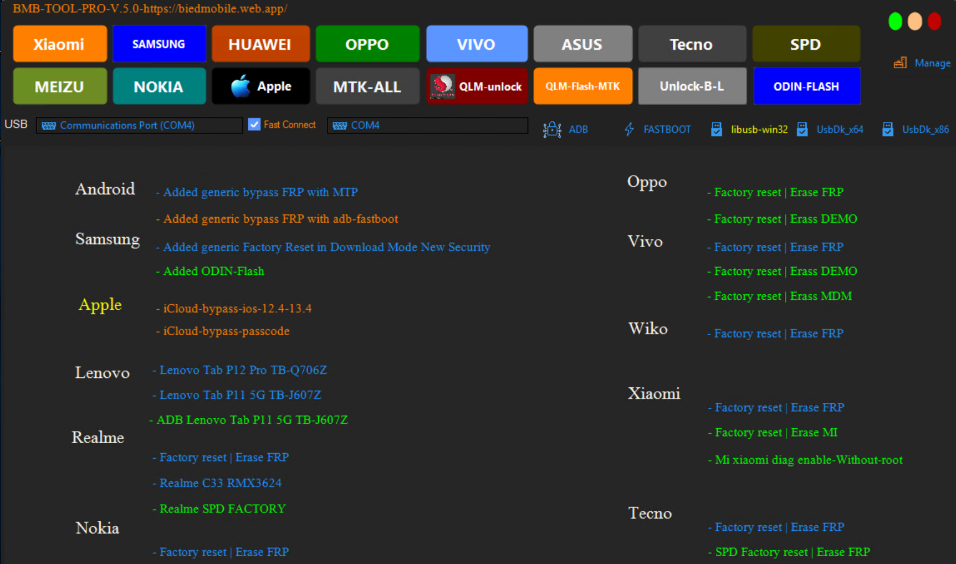Open the Xiaomi tools tab
This screenshot has height=564, width=956.
[60, 44]
